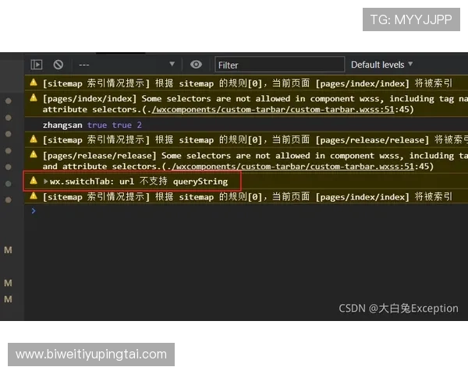This screenshot has height=374, width=468.
Task: Expand the wx.switchTab warning message triangle
Action: (x=46, y=181)
